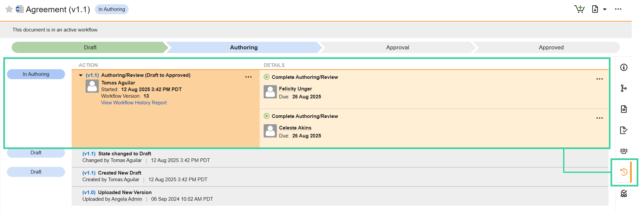
Task: Select the Approval lifecycle stage
Action: (x=397, y=47)
